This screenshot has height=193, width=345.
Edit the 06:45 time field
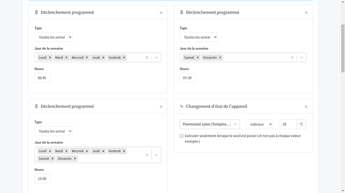click(x=42, y=78)
